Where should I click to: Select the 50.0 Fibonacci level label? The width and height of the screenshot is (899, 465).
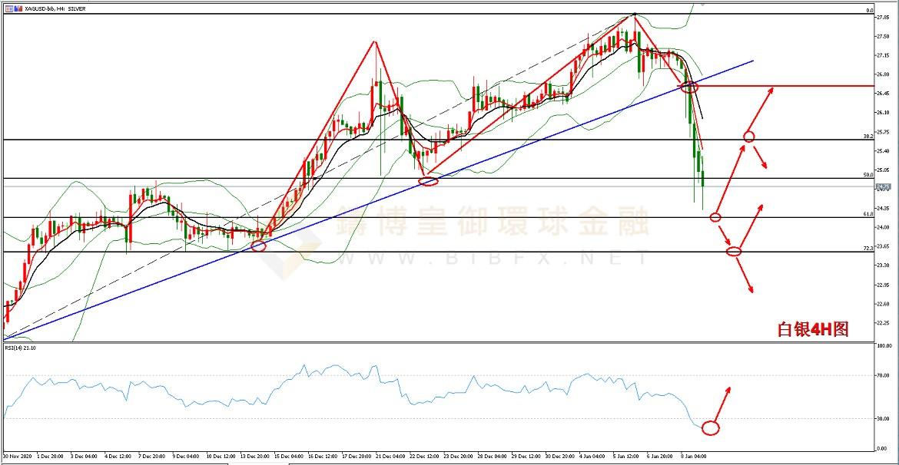[867, 174]
